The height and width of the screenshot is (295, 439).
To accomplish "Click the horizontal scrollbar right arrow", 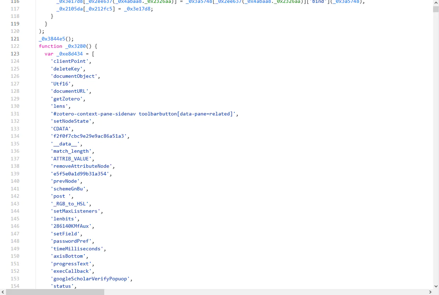I will click(x=430, y=292).
